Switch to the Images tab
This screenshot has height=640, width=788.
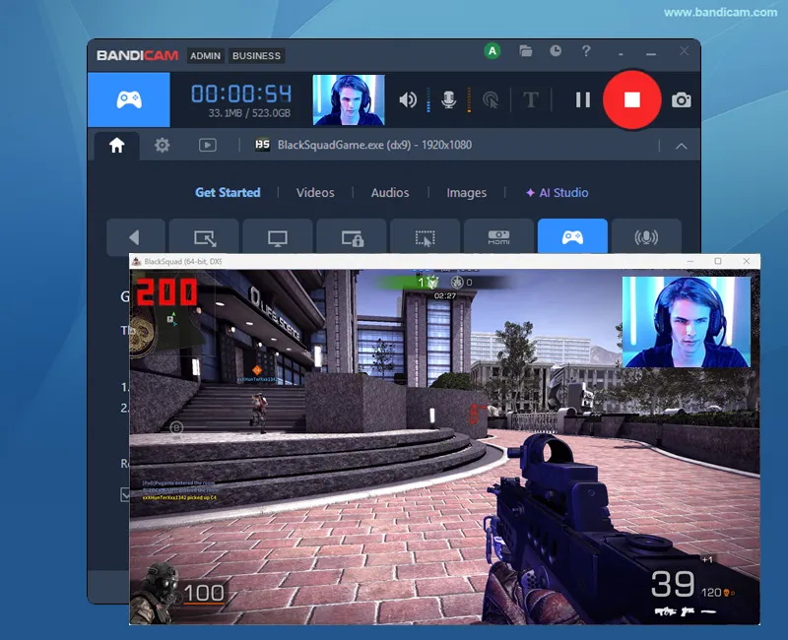point(466,192)
